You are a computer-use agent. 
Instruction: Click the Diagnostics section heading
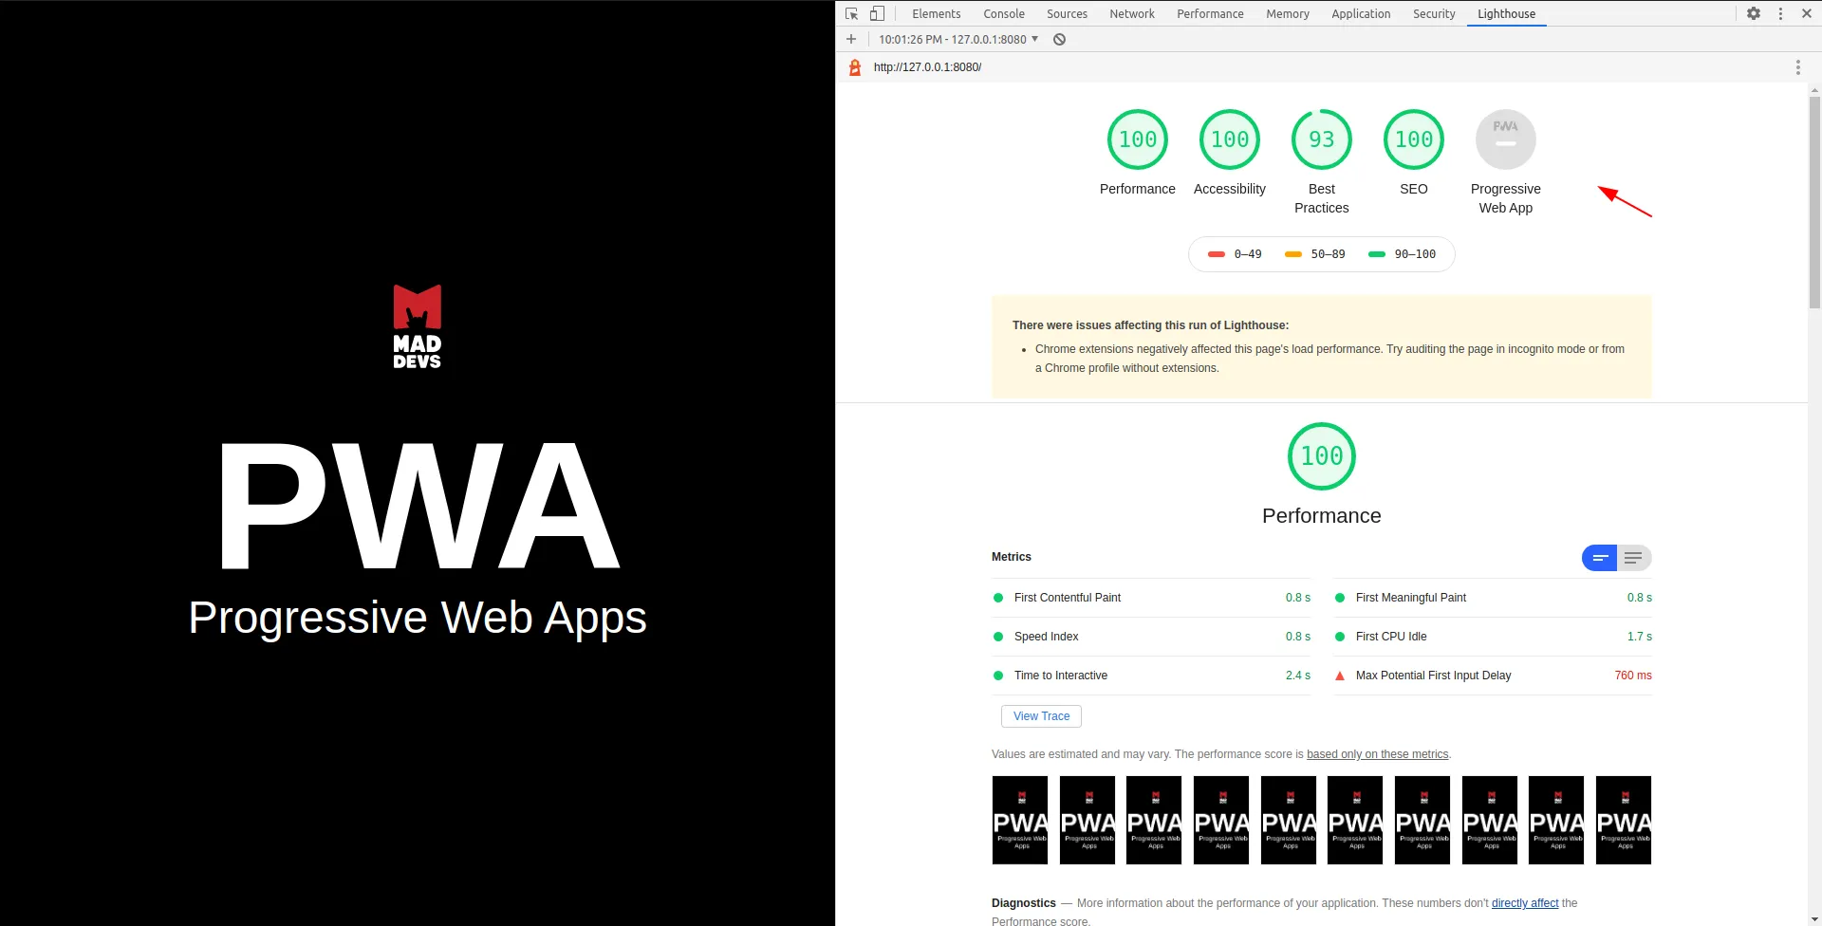pos(1024,903)
